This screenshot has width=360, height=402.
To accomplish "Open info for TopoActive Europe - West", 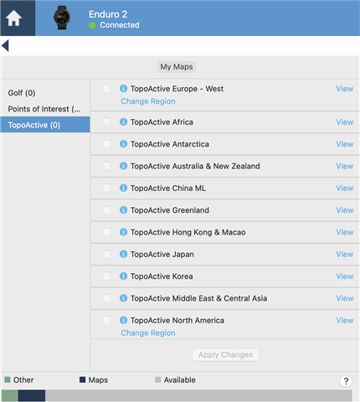I will tap(123, 89).
